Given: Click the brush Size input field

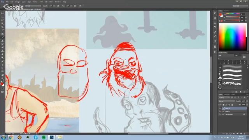Looking at the screenshot, I should pyautogui.click(x=237, y=55).
